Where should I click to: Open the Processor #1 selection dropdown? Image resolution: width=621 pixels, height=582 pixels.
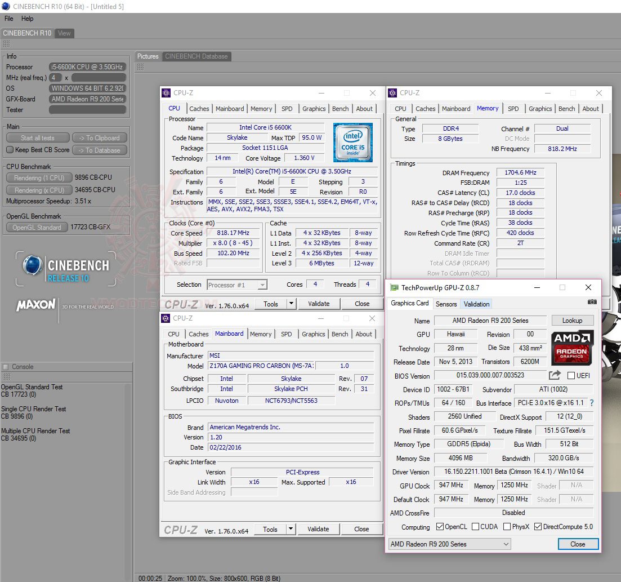(x=262, y=285)
